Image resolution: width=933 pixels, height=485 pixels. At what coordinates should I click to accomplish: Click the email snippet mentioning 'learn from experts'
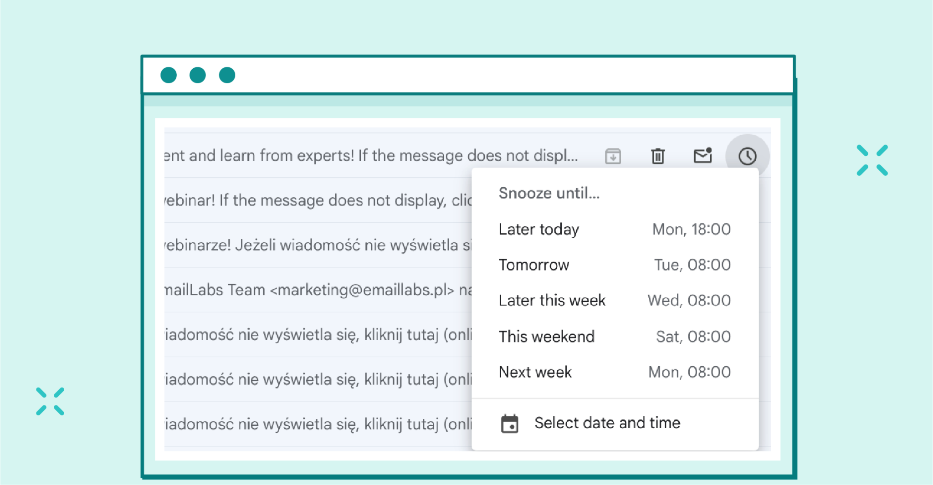coord(319,155)
